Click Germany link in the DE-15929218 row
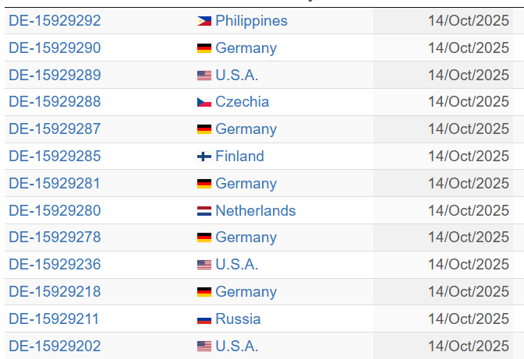Viewport: 524px width, 359px height. (x=246, y=292)
